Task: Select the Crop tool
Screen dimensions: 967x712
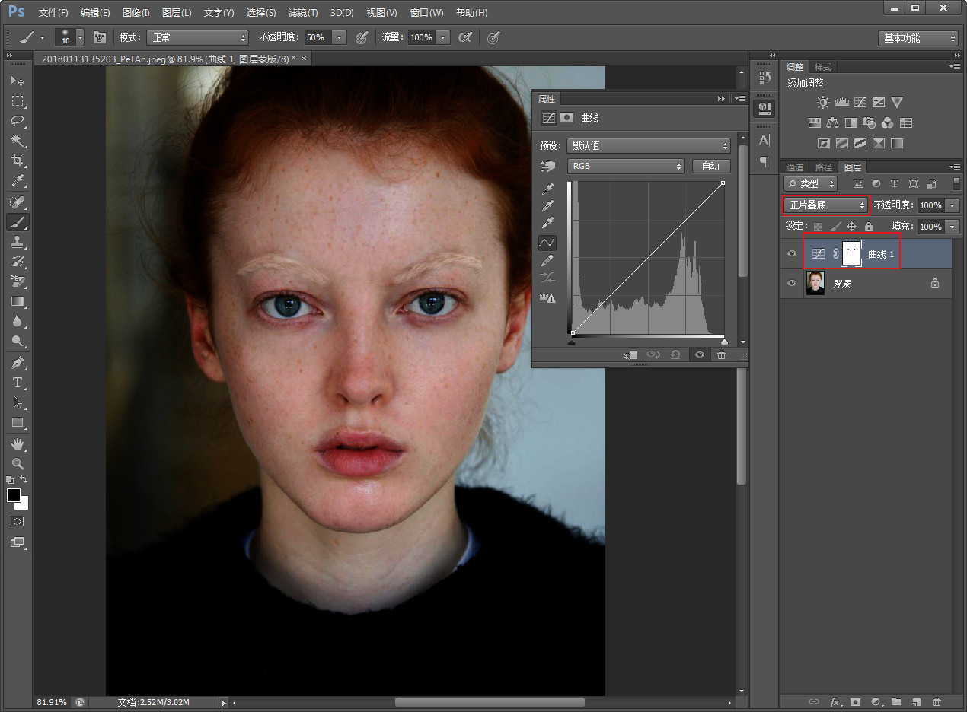Action: coord(18,161)
